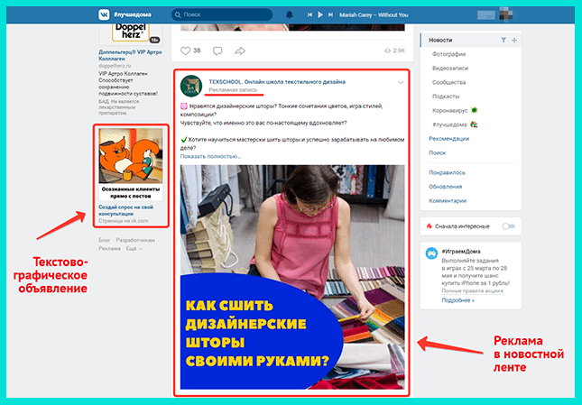Click the Doppelherz ad logo

[131, 33]
